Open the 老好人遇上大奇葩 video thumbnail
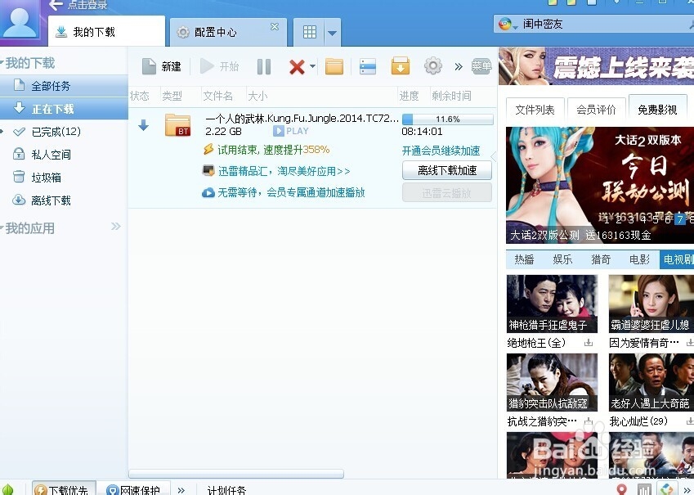This screenshot has height=495, width=694. pos(651,382)
